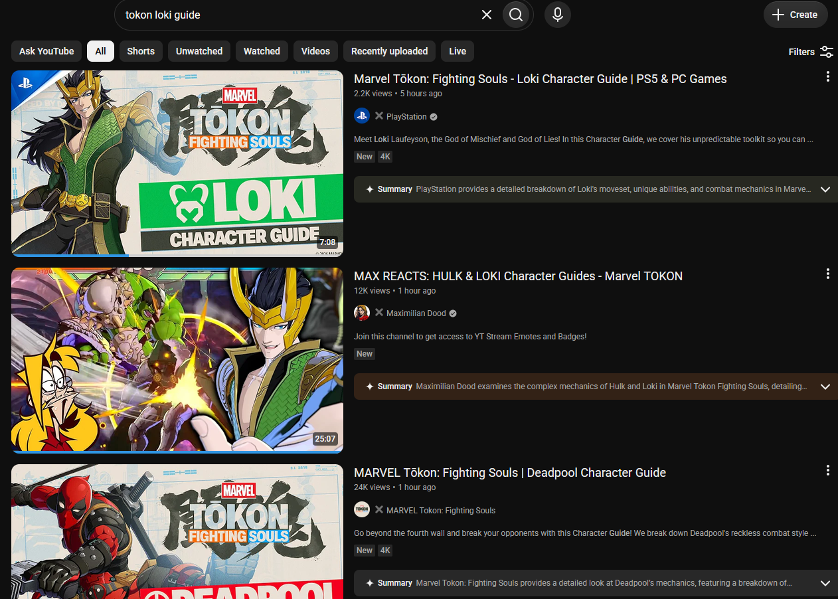The width and height of the screenshot is (838, 599).
Task: Click 2.2K views • 5 hours ago
Action: [398, 94]
